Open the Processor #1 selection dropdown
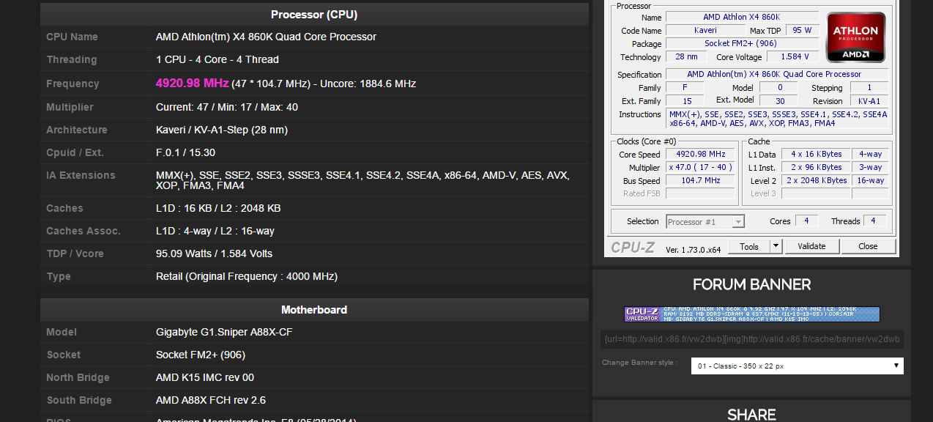Viewport: 933px width, 422px height. point(705,221)
